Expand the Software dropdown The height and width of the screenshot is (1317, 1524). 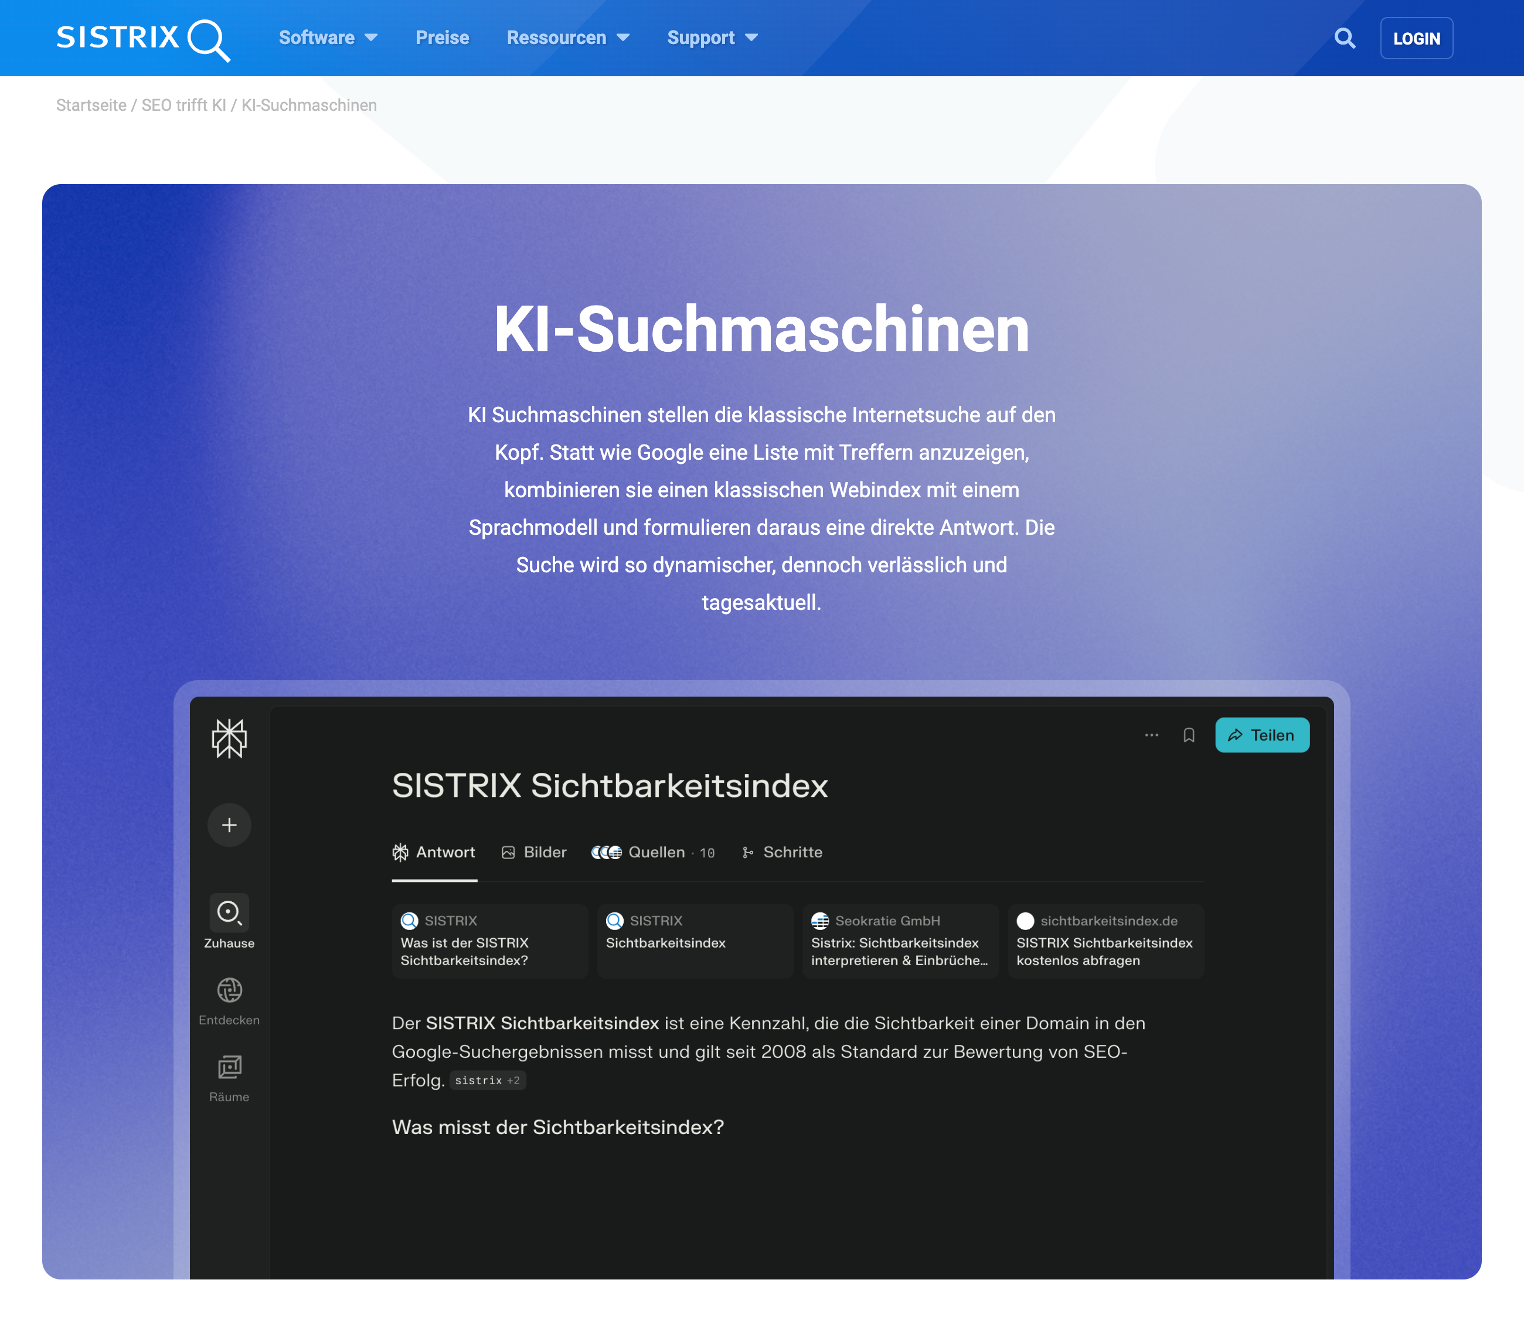(x=328, y=38)
